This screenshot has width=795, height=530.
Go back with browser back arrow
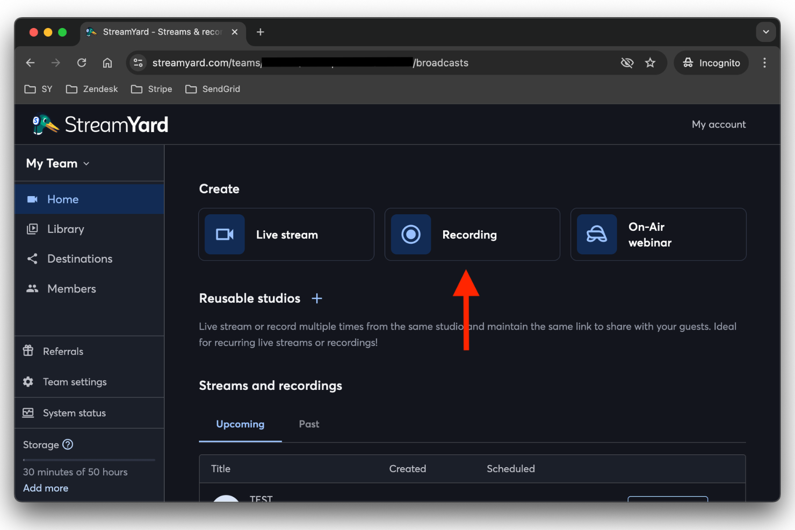(30, 63)
